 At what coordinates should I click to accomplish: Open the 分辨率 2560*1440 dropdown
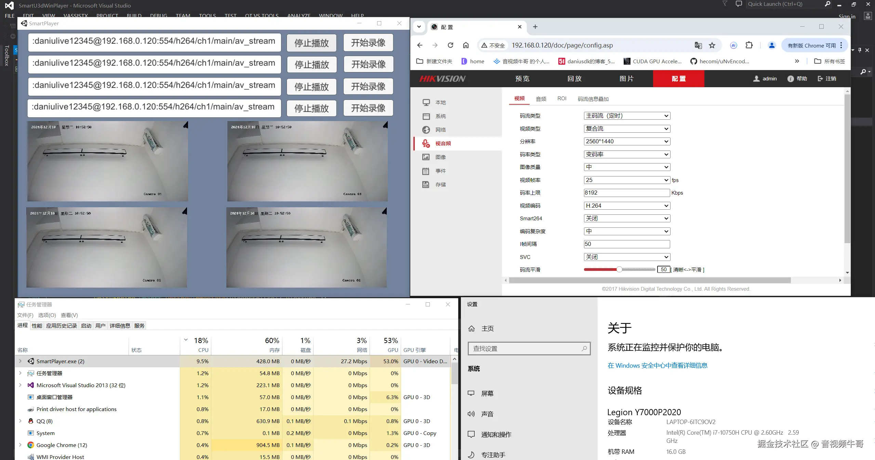coord(626,141)
